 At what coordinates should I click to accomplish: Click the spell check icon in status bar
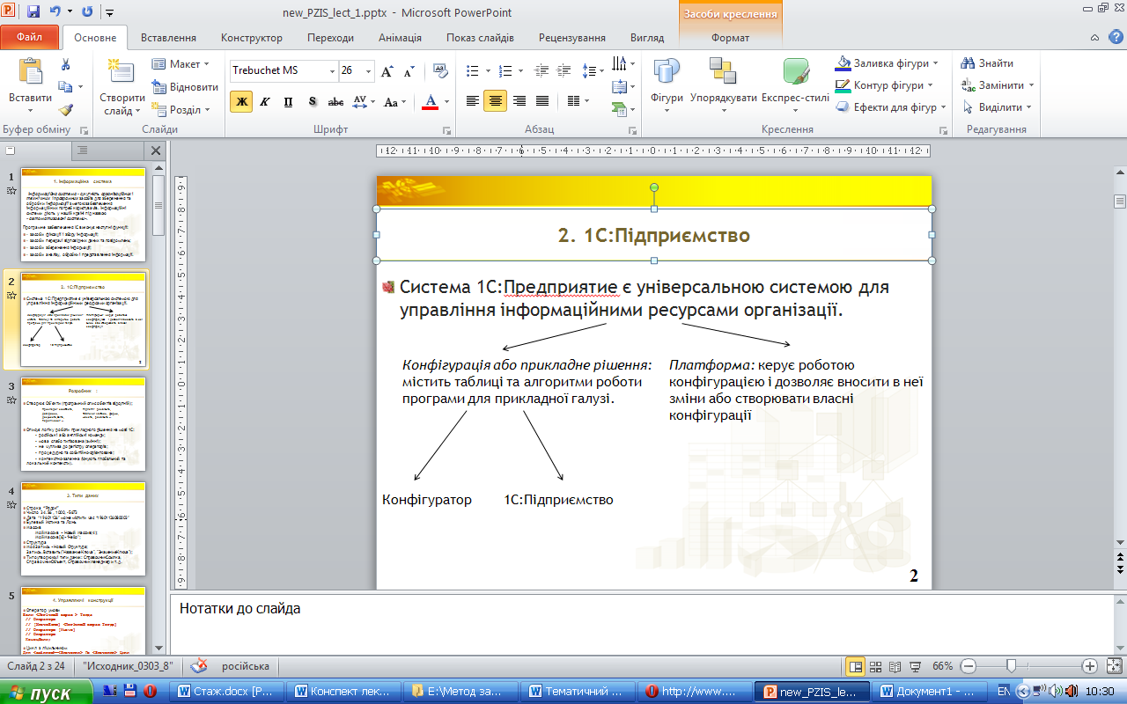coord(199,666)
